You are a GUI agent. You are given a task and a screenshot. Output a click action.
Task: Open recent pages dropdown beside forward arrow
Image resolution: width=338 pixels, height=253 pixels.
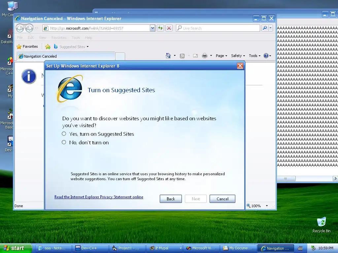tap(36, 28)
